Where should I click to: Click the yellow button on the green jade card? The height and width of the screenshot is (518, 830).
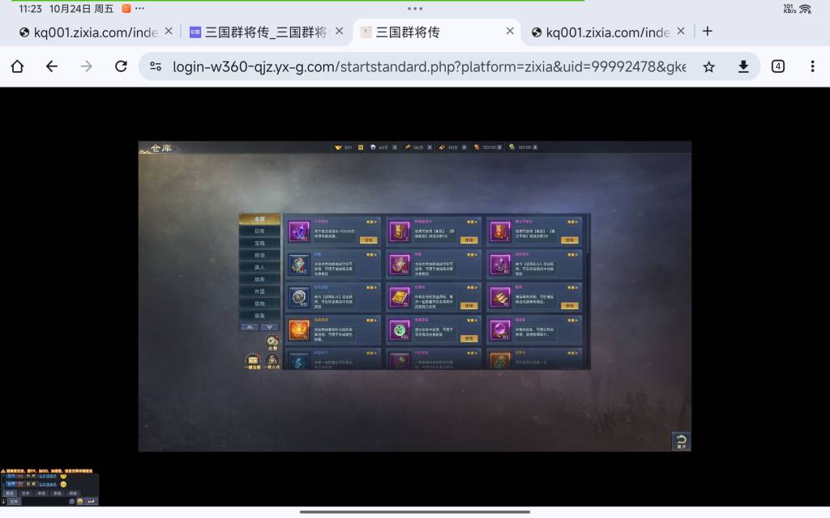tap(468, 338)
